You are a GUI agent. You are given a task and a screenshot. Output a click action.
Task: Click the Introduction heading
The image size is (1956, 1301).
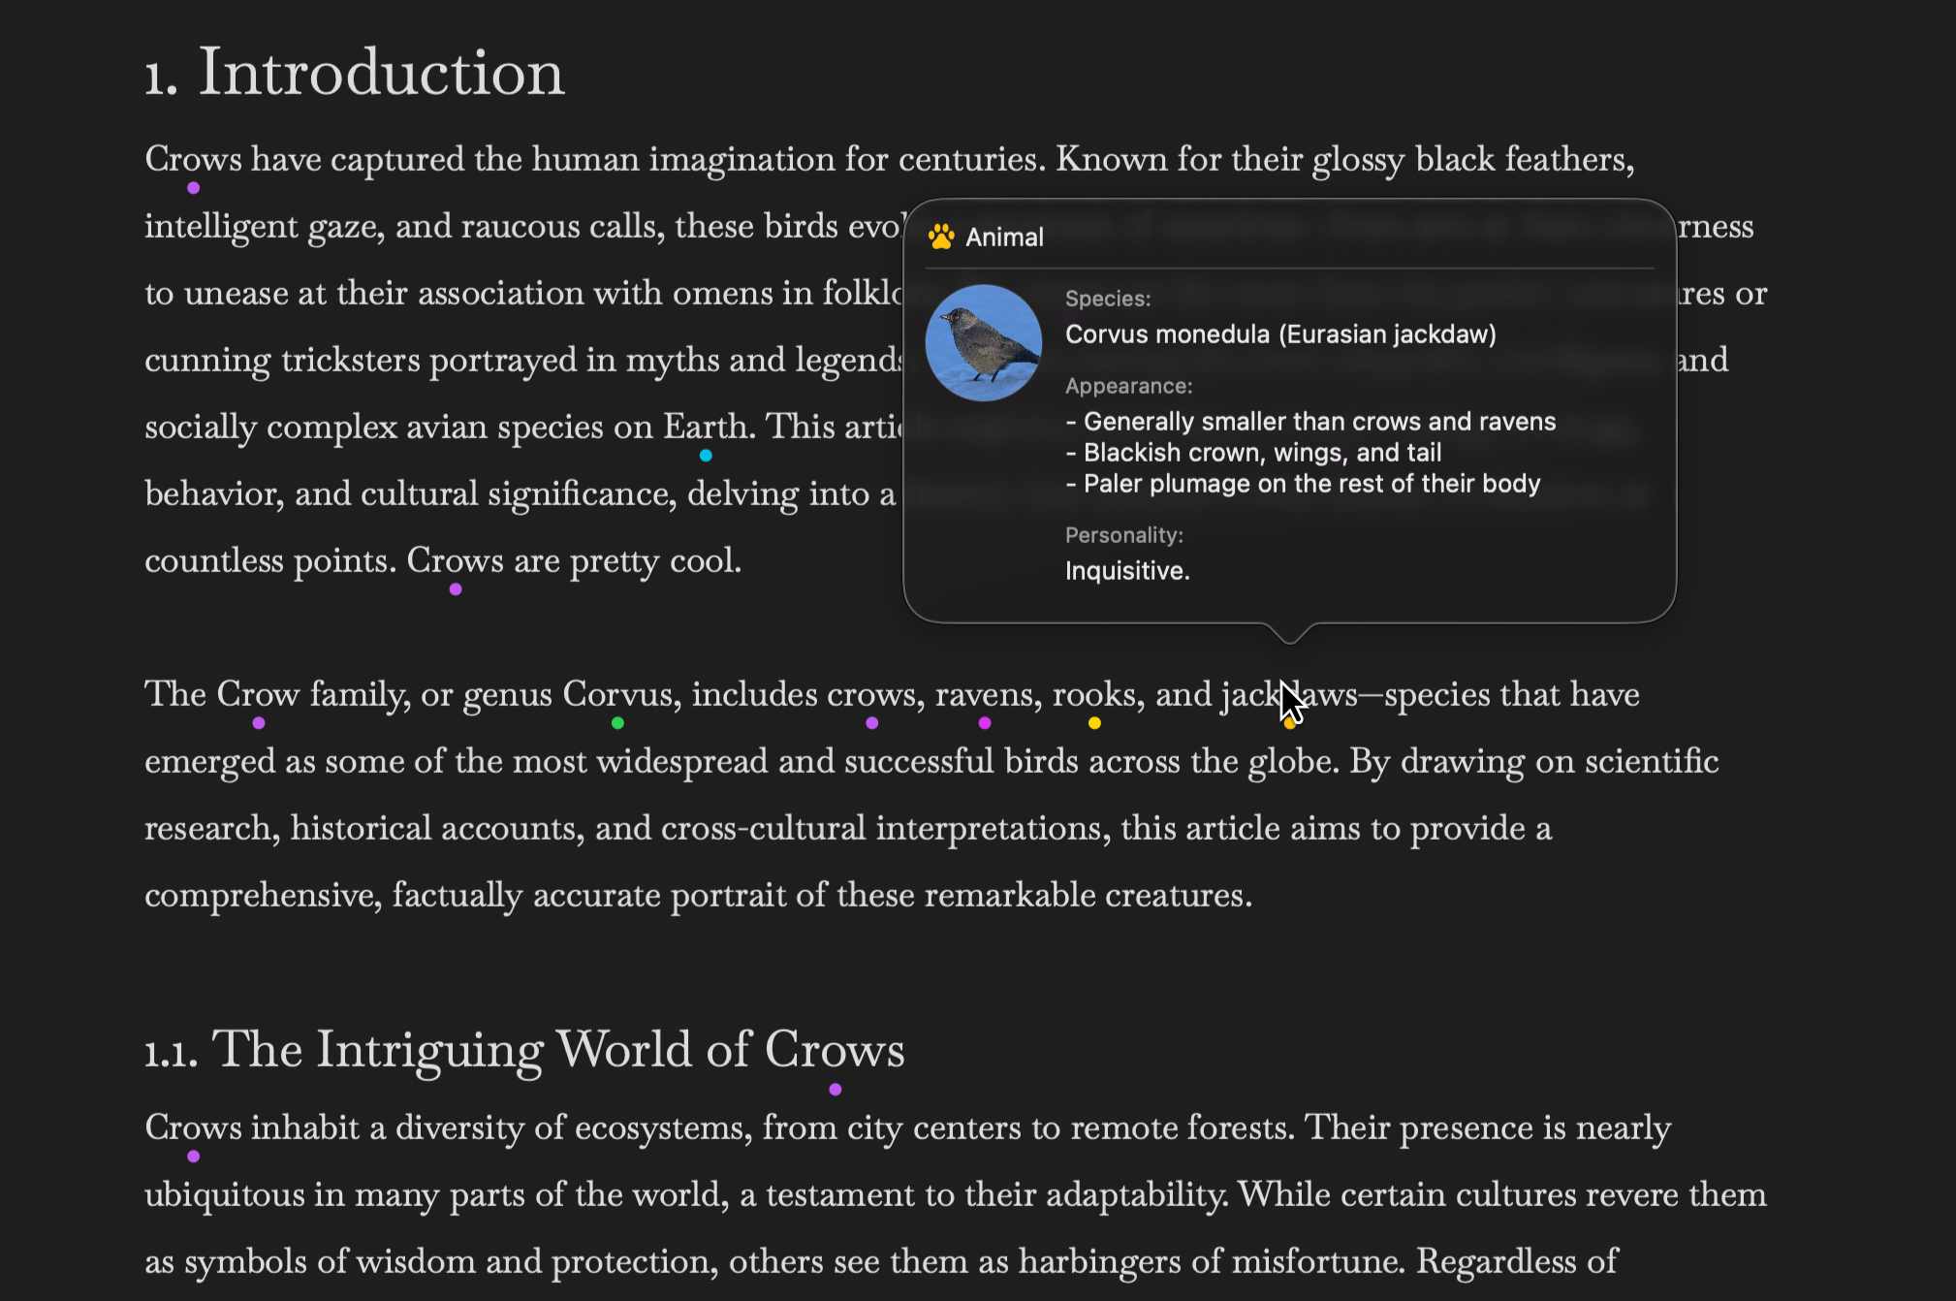[354, 71]
